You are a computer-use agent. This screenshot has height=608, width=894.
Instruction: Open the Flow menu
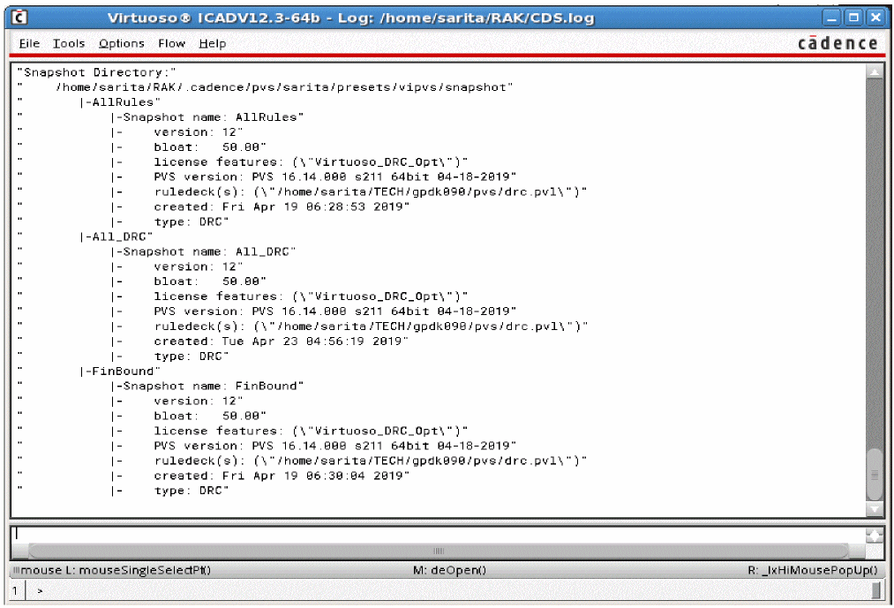pyautogui.click(x=171, y=43)
